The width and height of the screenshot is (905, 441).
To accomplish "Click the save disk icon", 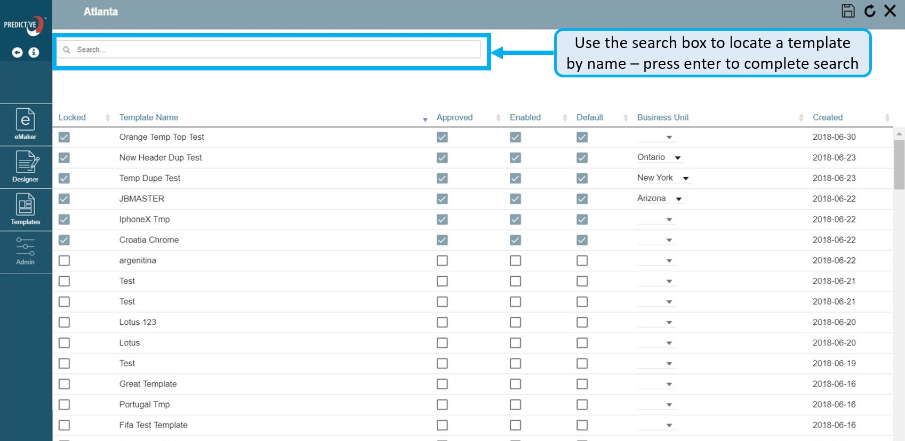I will pyautogui.click(x=848, y=11).
